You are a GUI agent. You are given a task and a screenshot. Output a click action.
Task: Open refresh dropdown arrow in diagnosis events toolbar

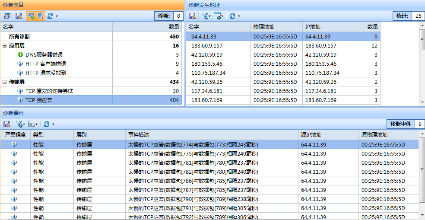tap(53, 124)
